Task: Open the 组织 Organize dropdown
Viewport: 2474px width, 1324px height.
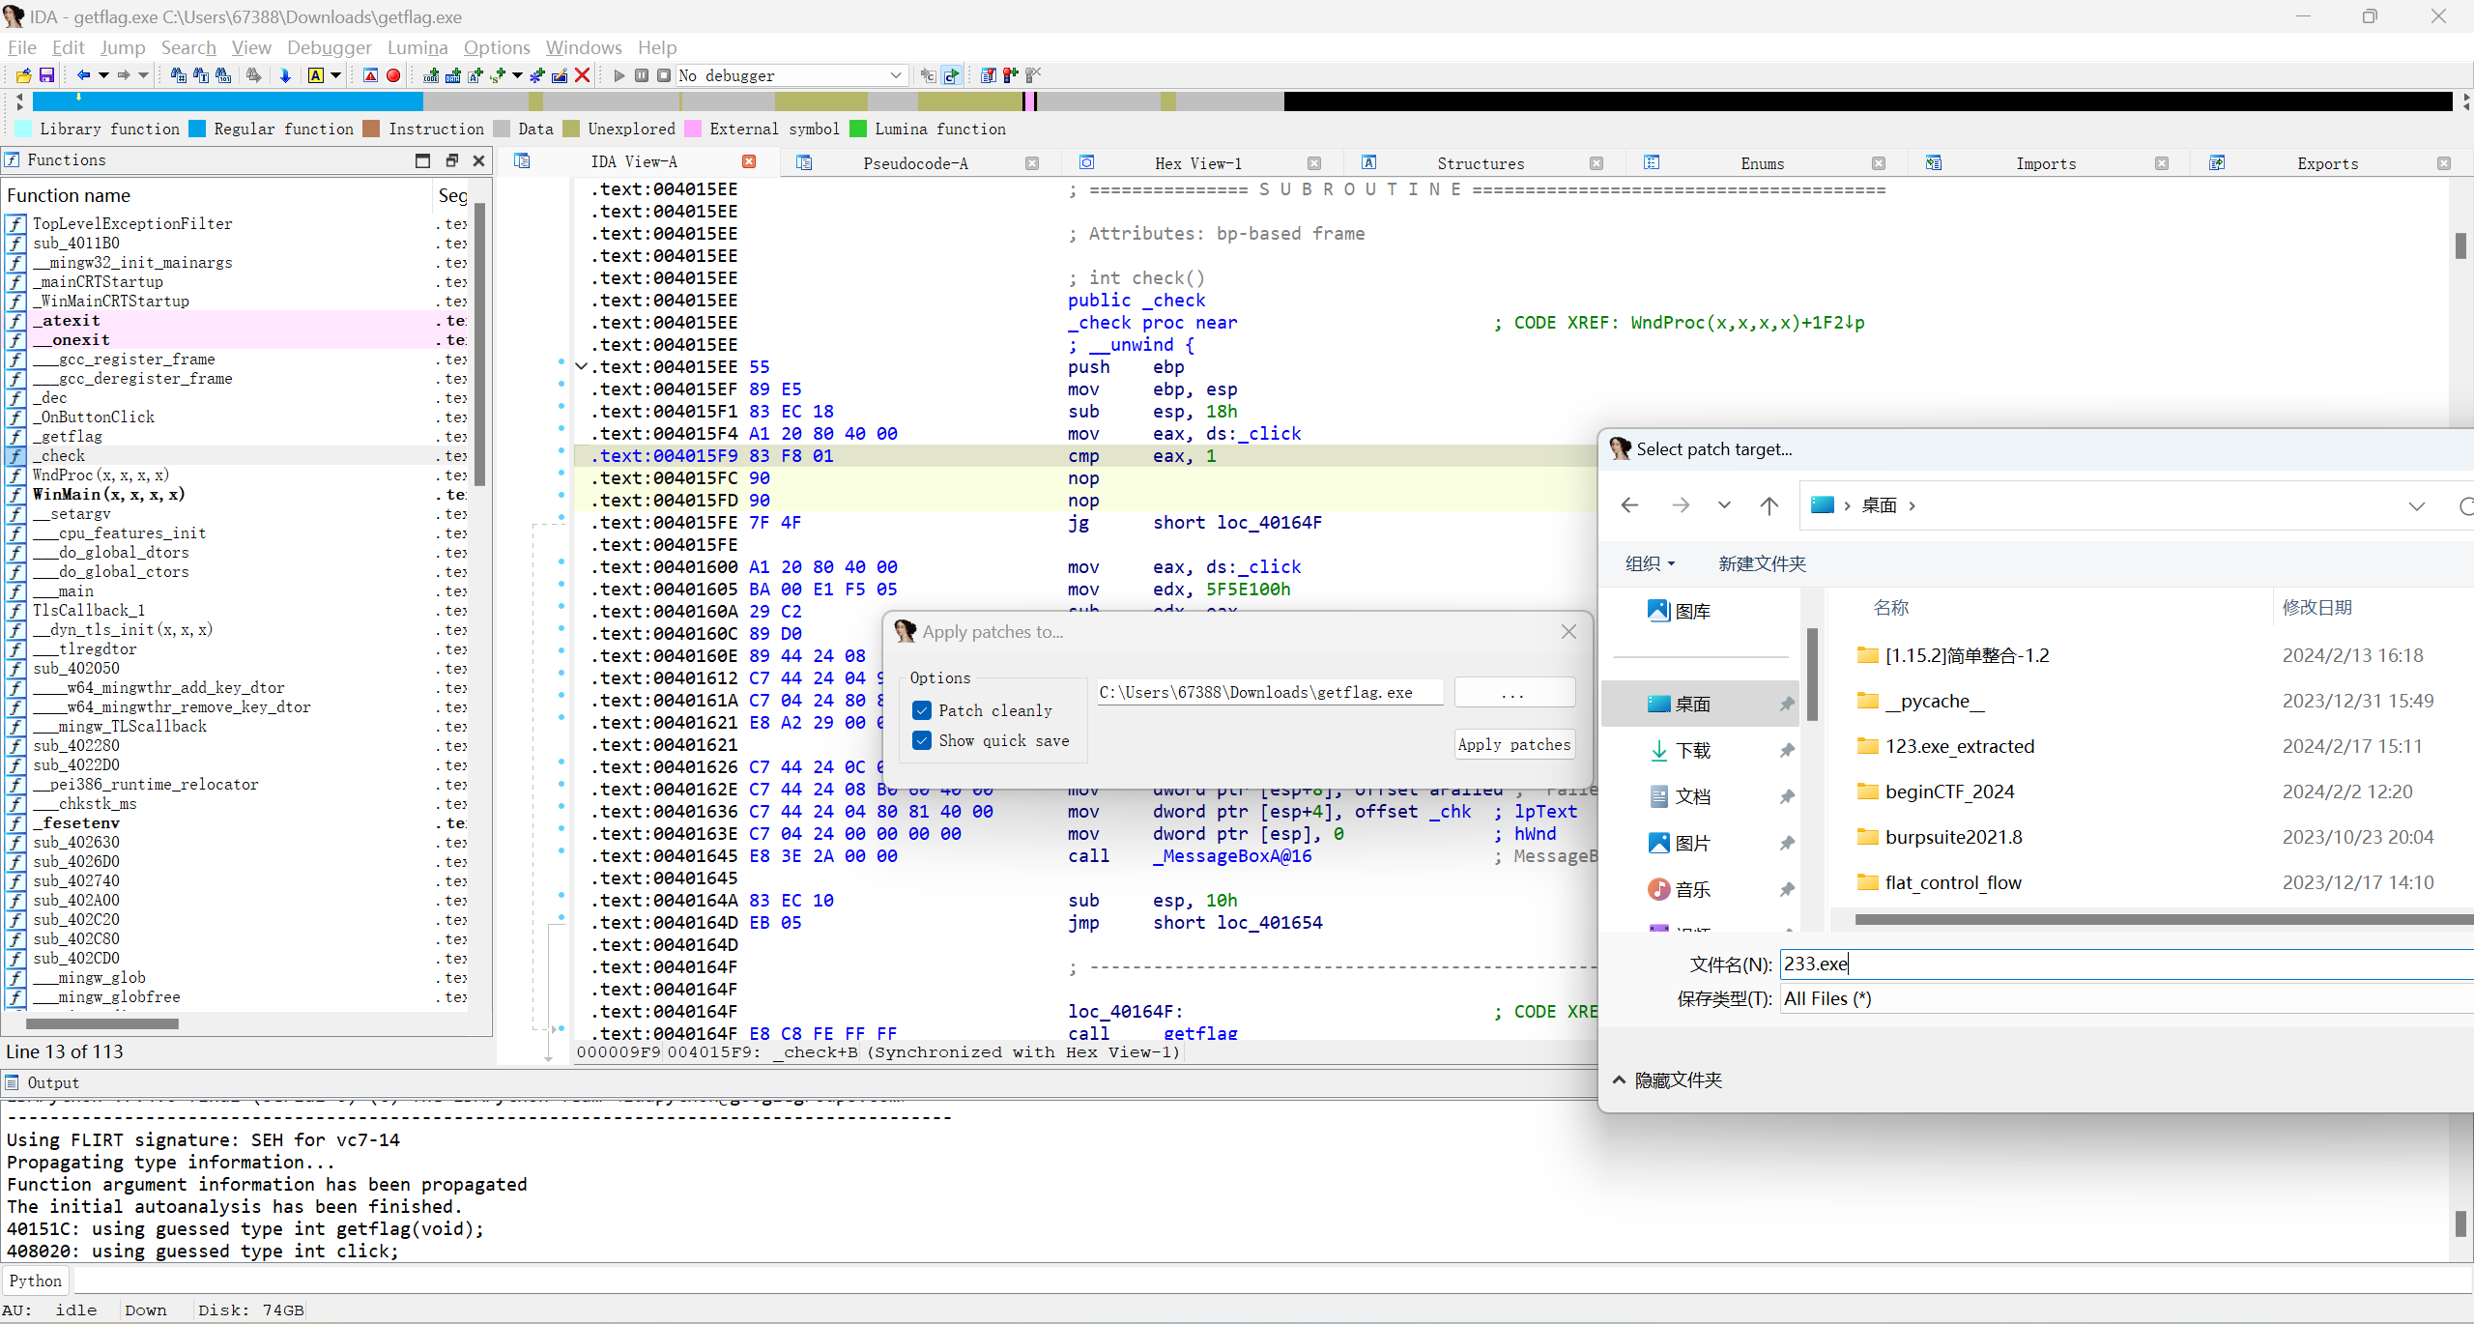Action: tap(1651, 563)
